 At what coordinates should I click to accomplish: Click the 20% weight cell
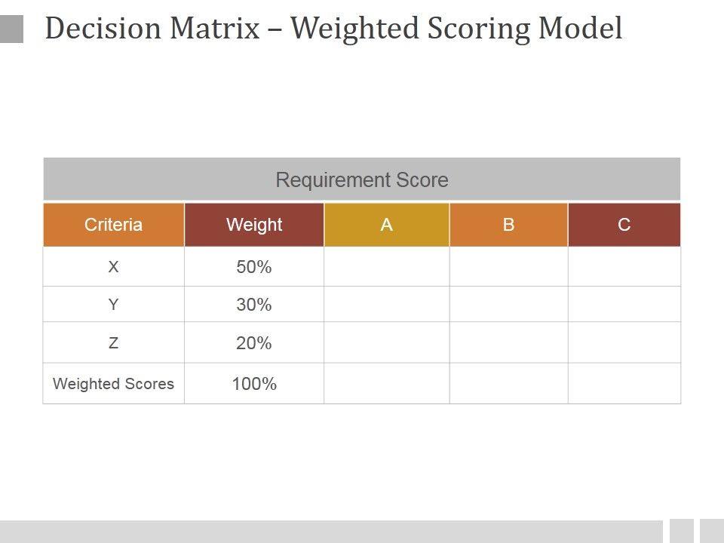click(254, 343)
